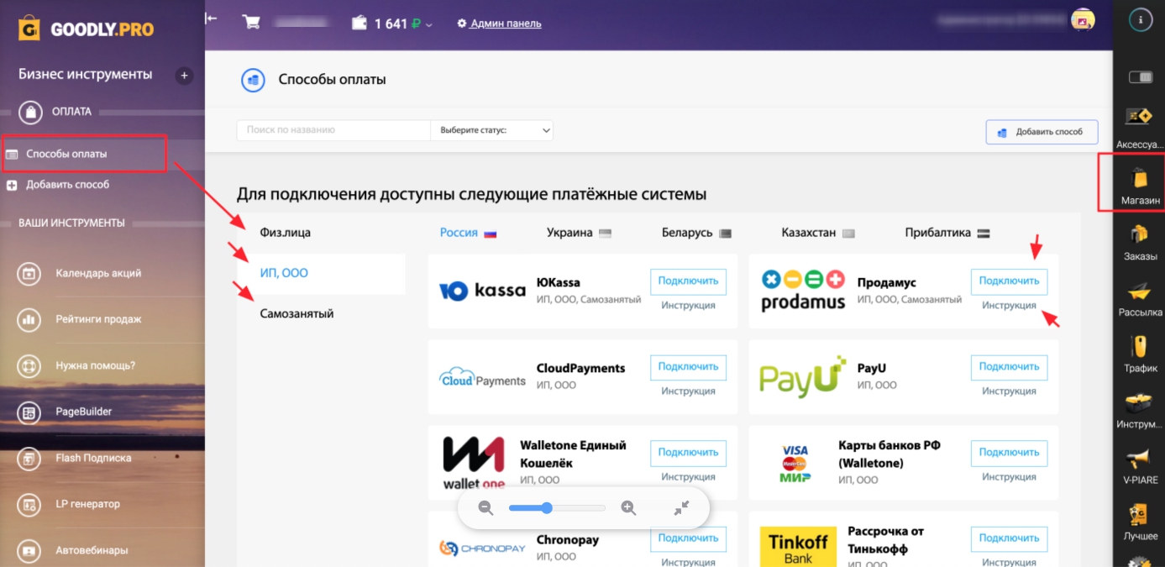The height and width of the screenshot is (567, 1165).
Task: Open the shopping cart icon in the header
Action: pos(250,22)
